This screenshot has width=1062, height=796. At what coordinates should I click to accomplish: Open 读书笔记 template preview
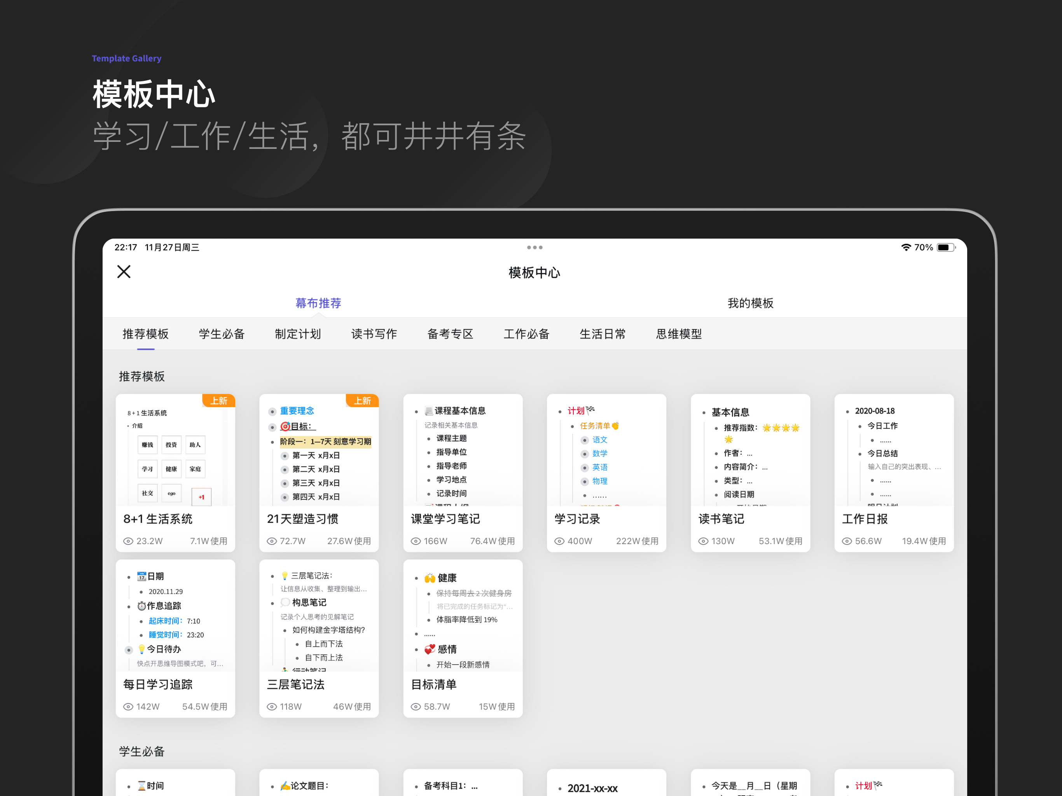750,450
